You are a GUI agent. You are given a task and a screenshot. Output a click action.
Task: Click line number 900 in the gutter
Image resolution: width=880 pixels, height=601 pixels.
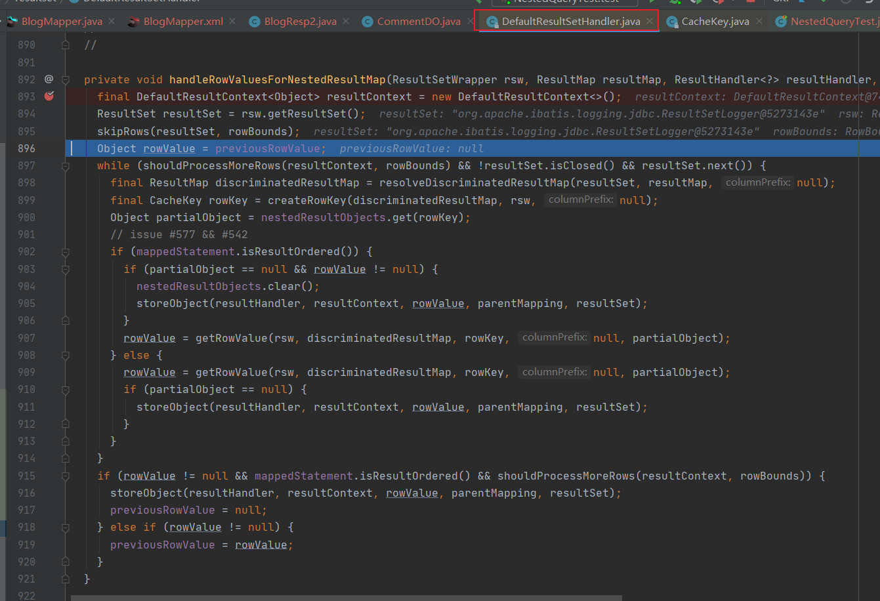[x=27, y=217]
